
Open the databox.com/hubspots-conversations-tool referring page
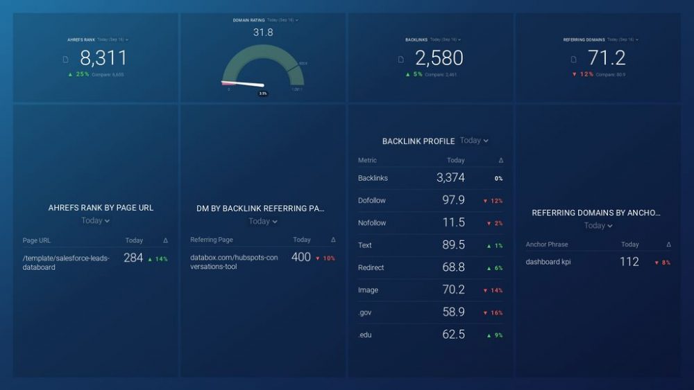tap(233, 262)
